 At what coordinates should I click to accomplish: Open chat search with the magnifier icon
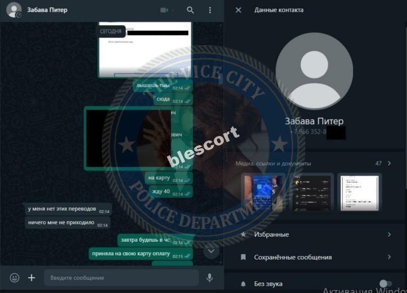pos(190,10)
